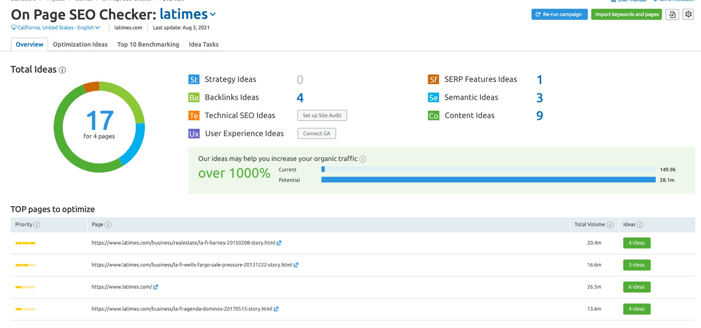This screenshot has height=328, width=701.
Task: Click the Re-run campaign button
Action: point(559,14)
